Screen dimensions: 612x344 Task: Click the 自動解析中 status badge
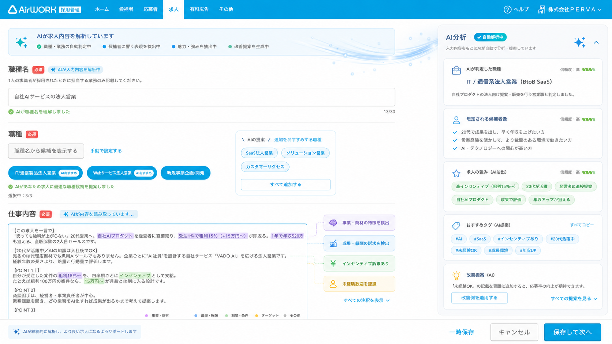click(x=490, y=37)
